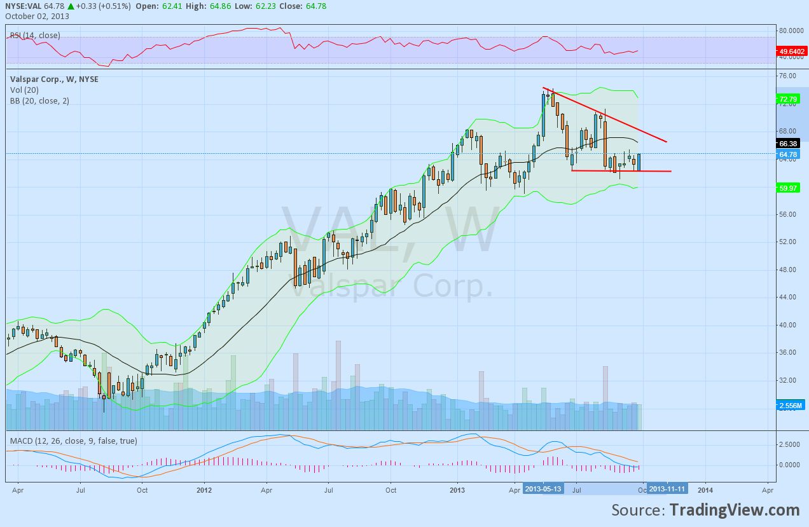This screenshot has width=809, height=527.
Task: Click the 80.000 RSI axis label
Action: (x=792, y=31)
